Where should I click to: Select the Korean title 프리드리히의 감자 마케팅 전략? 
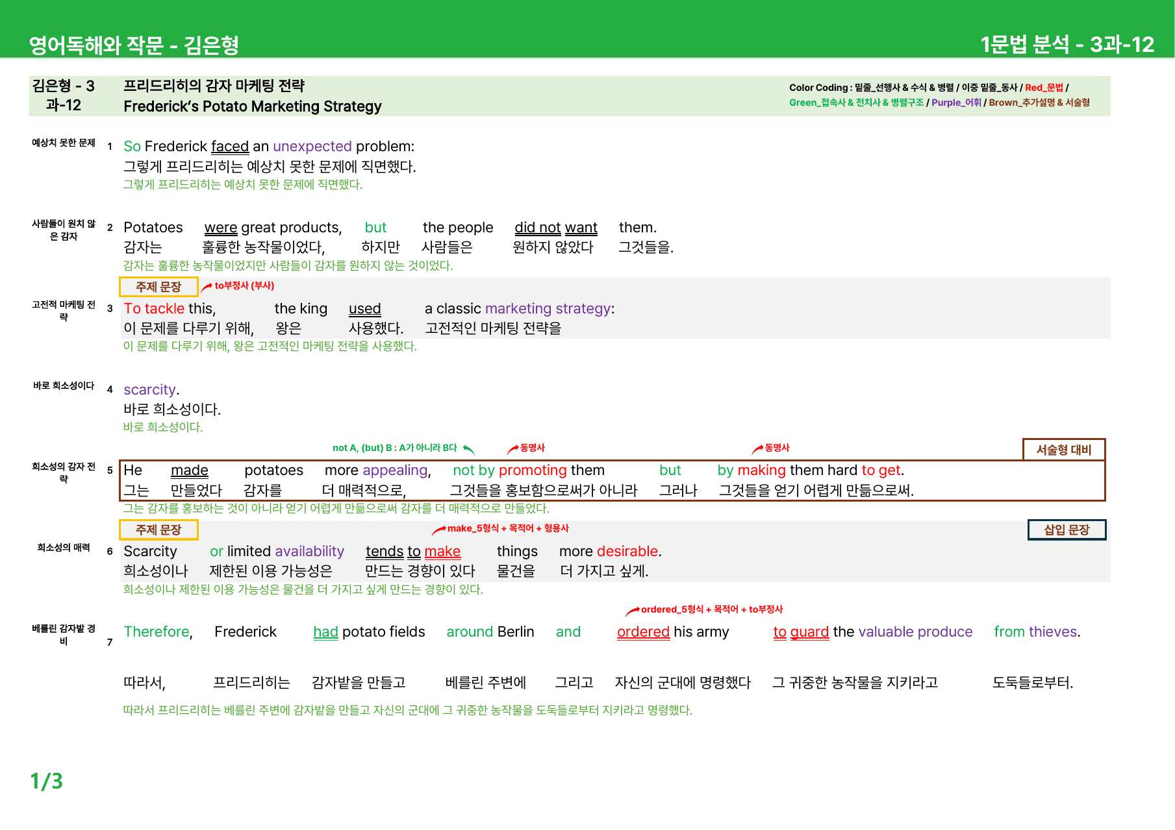pos(214,86)
